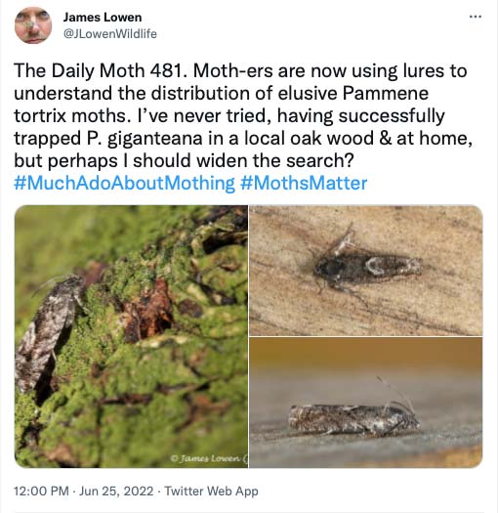Click "The Daily Moth 481" opening text
The height and width of the screenshot is (513, 498).
pyautogui.click(x=99, y=70)
